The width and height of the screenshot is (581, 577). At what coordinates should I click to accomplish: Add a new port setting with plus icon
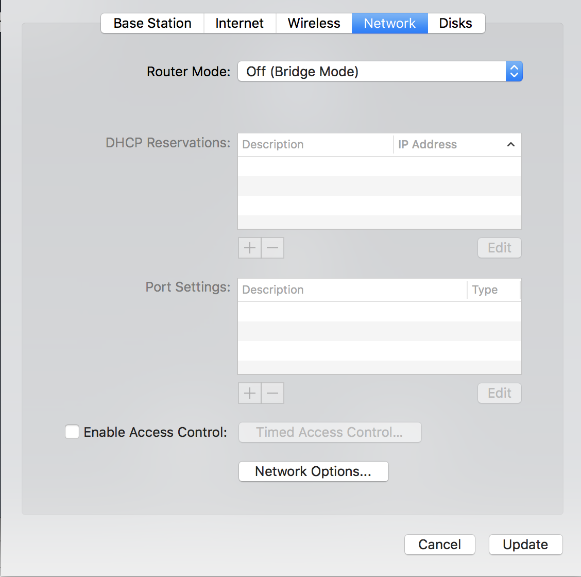tap(249, 393)
